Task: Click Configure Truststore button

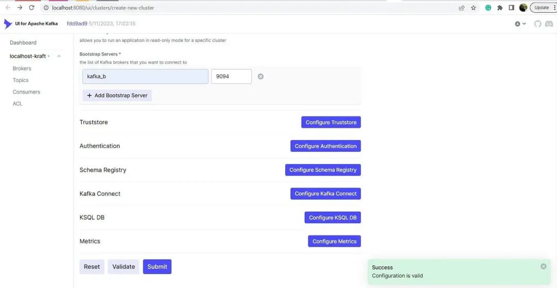Action: [331, 122]
